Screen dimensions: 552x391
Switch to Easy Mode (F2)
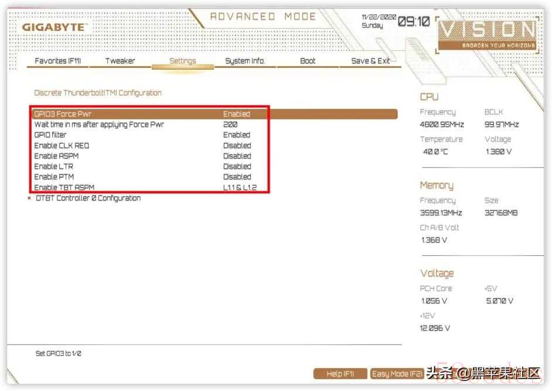point(397,373)
